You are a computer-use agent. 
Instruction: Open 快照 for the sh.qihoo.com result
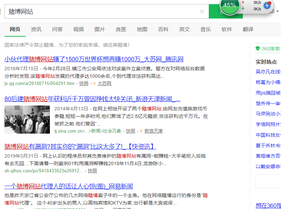93,171
